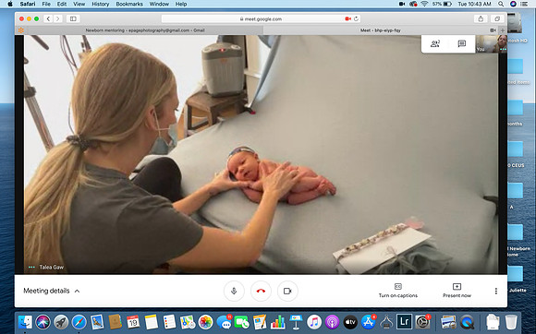Image resolution: width=536 pixels, height=334 pixels.
Task: Click the Tue 10:43 AM clock
Action: click(x=474, y=4)
